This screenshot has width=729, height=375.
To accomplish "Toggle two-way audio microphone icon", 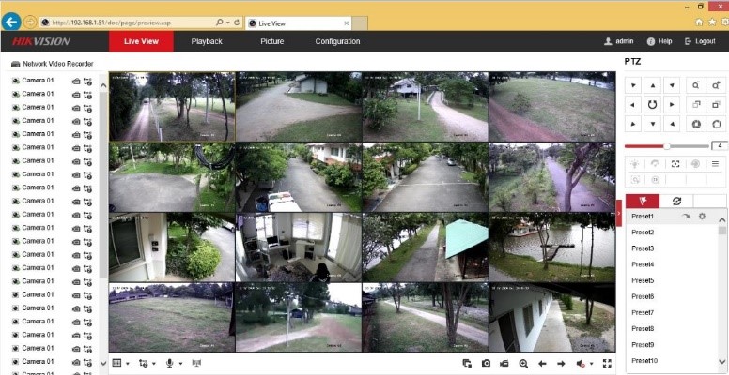I will (x=170, y=363).
